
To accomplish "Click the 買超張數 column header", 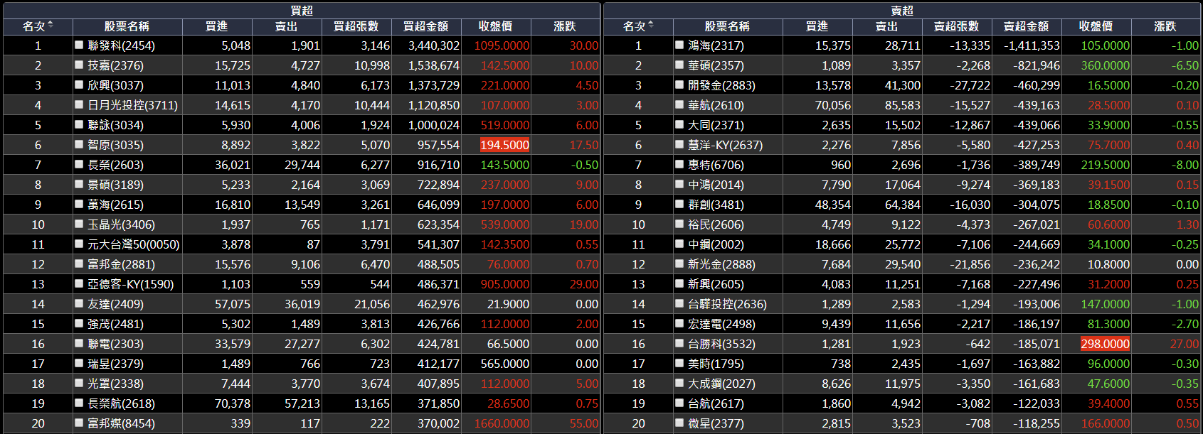I will 356,26.
